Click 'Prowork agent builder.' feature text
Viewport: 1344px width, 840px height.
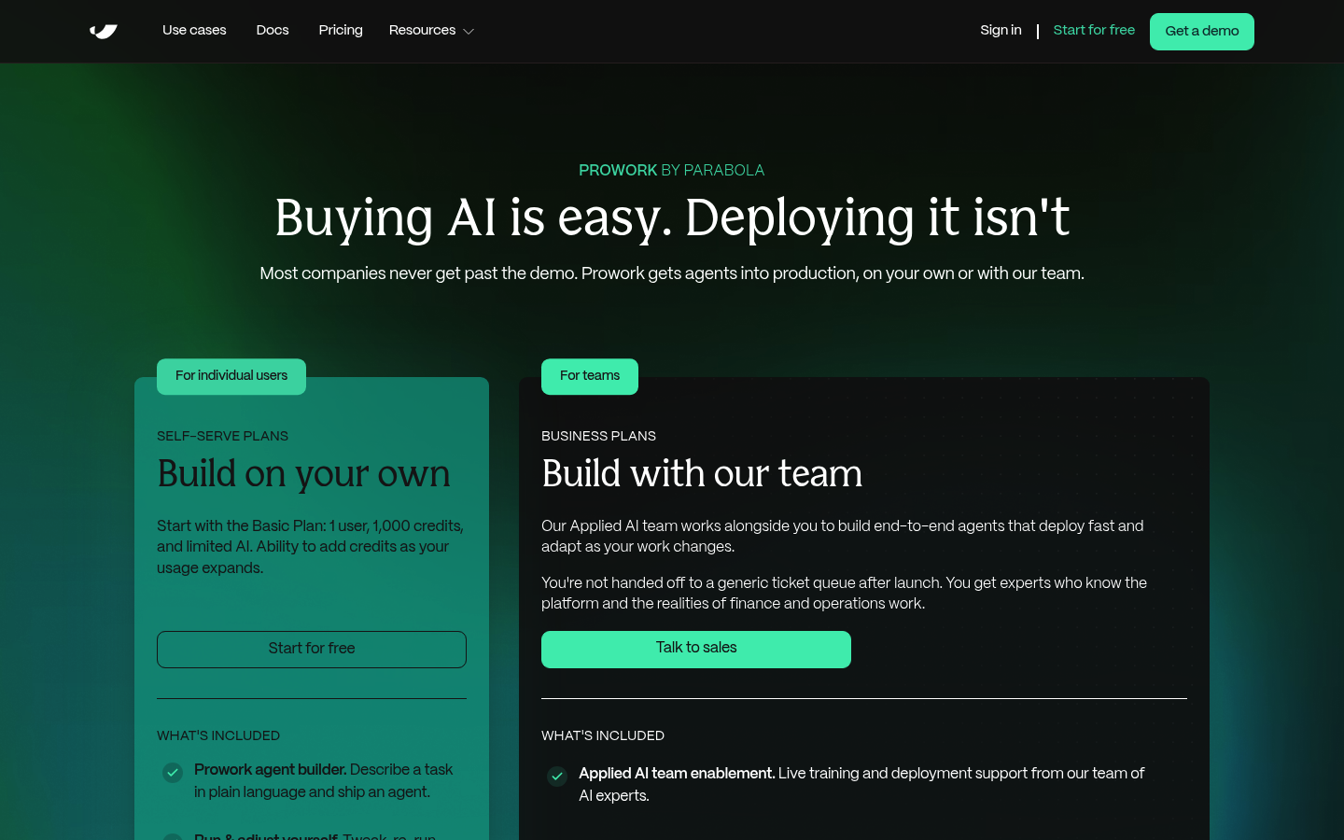click(271, 770)
